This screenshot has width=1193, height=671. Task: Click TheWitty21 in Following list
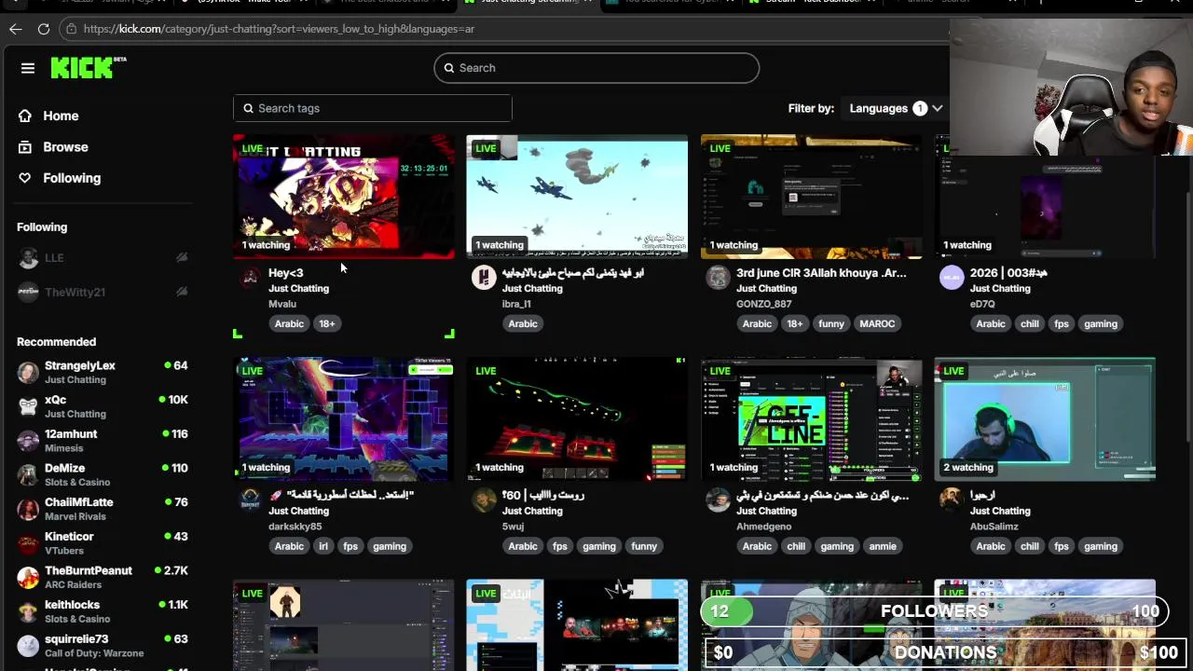pyautogui.click(x=103, y=292)
